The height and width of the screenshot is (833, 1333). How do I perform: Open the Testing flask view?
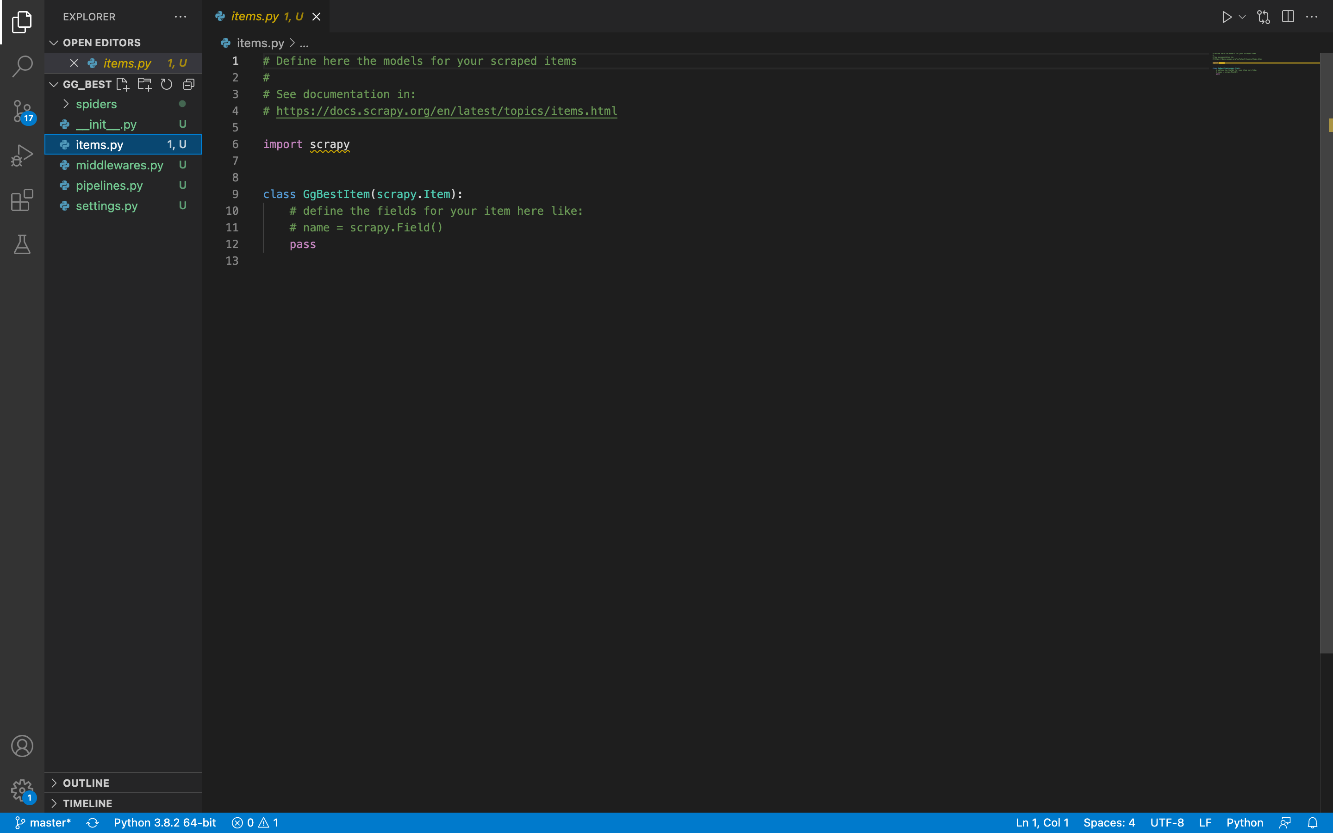(22, 244)
